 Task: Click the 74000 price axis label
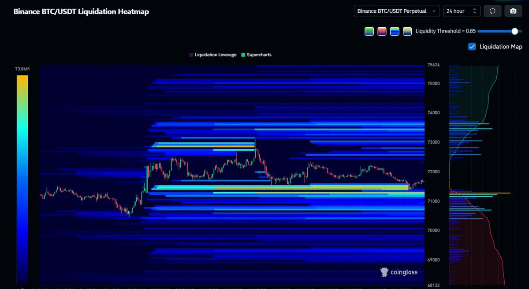click(x=434, y=113)
